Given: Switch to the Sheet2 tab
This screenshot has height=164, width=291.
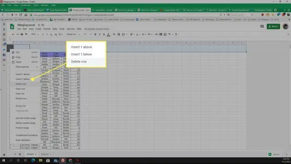Looking at the screenshot, I should pyautogui.click(x=45, y=154).
